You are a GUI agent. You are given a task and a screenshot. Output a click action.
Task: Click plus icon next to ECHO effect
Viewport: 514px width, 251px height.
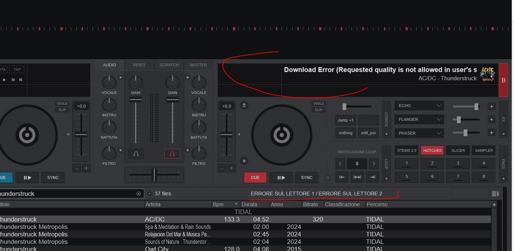(491, 106)
